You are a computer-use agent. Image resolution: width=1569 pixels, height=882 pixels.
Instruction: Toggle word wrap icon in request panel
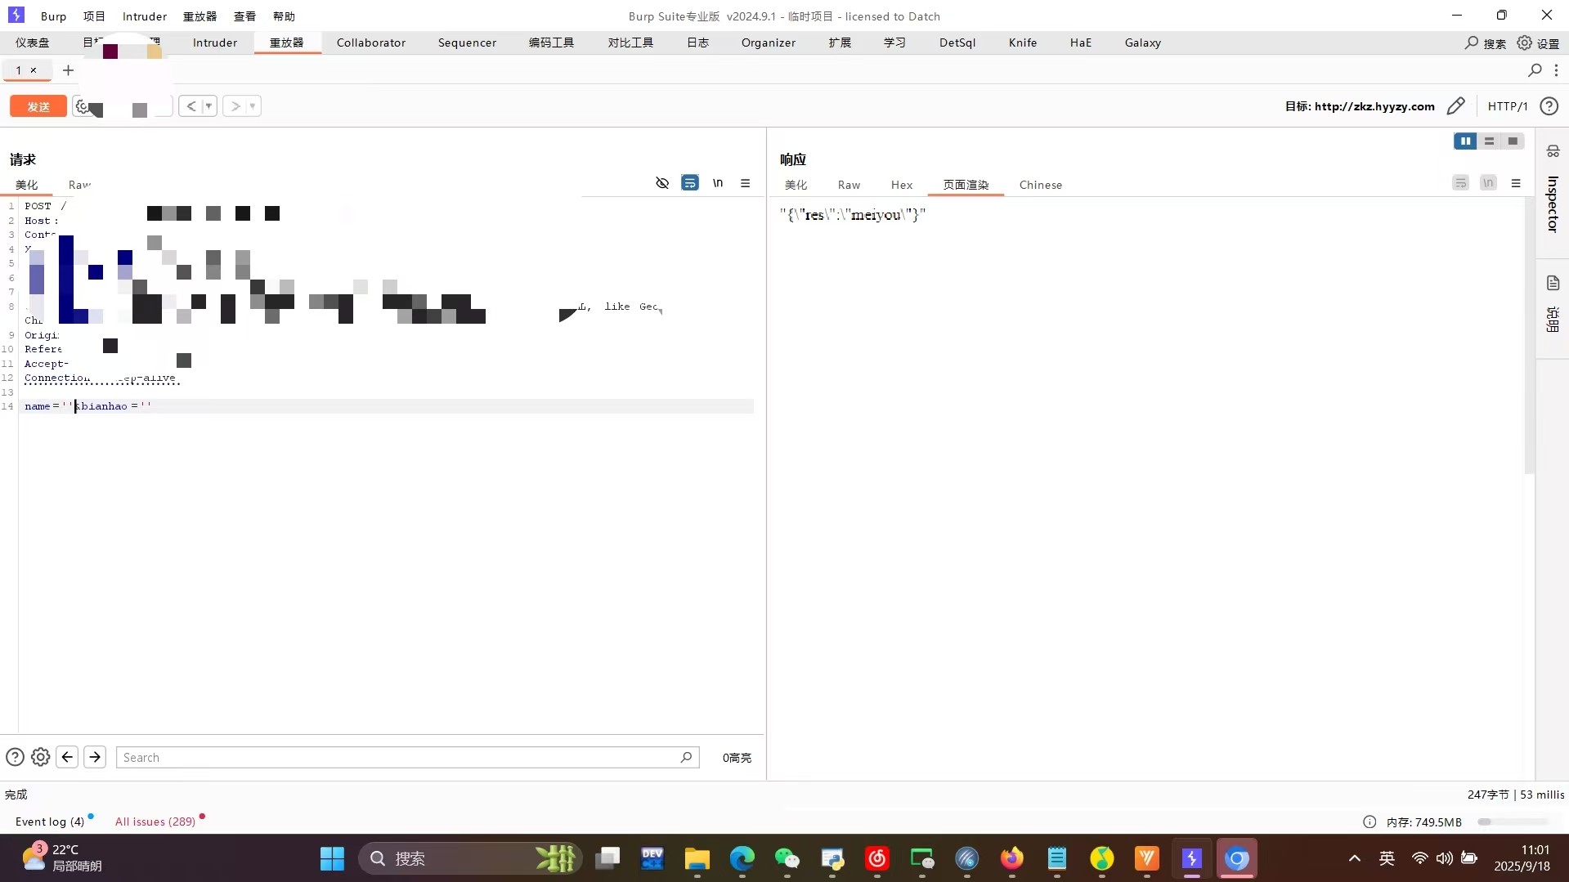click(x=690, y=183)
